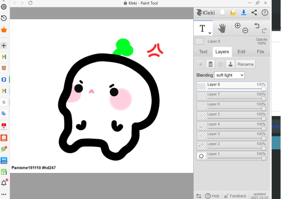Select Layer 8 in the layer list
Image resolution: width=281 pixels, height=199 pixels.
coord(232,86)
